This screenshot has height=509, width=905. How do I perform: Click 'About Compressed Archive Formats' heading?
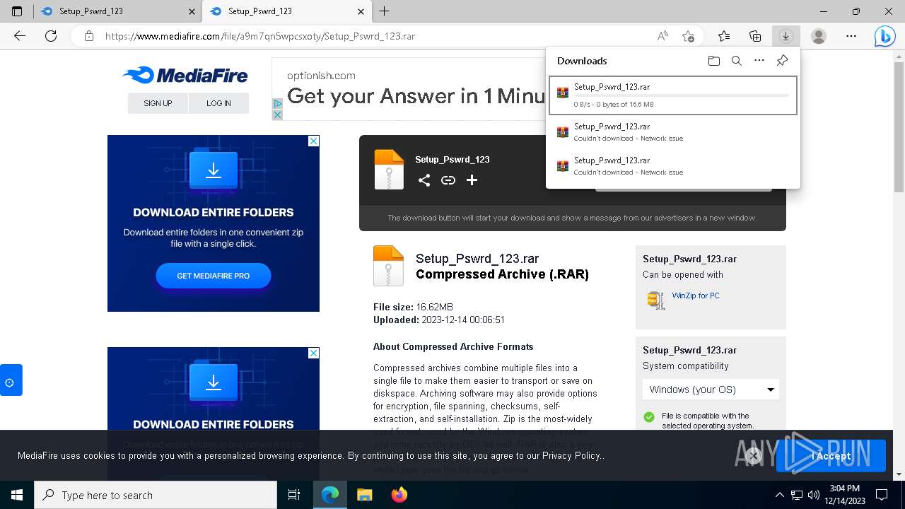pyautogui.click(x=453, y=346)
